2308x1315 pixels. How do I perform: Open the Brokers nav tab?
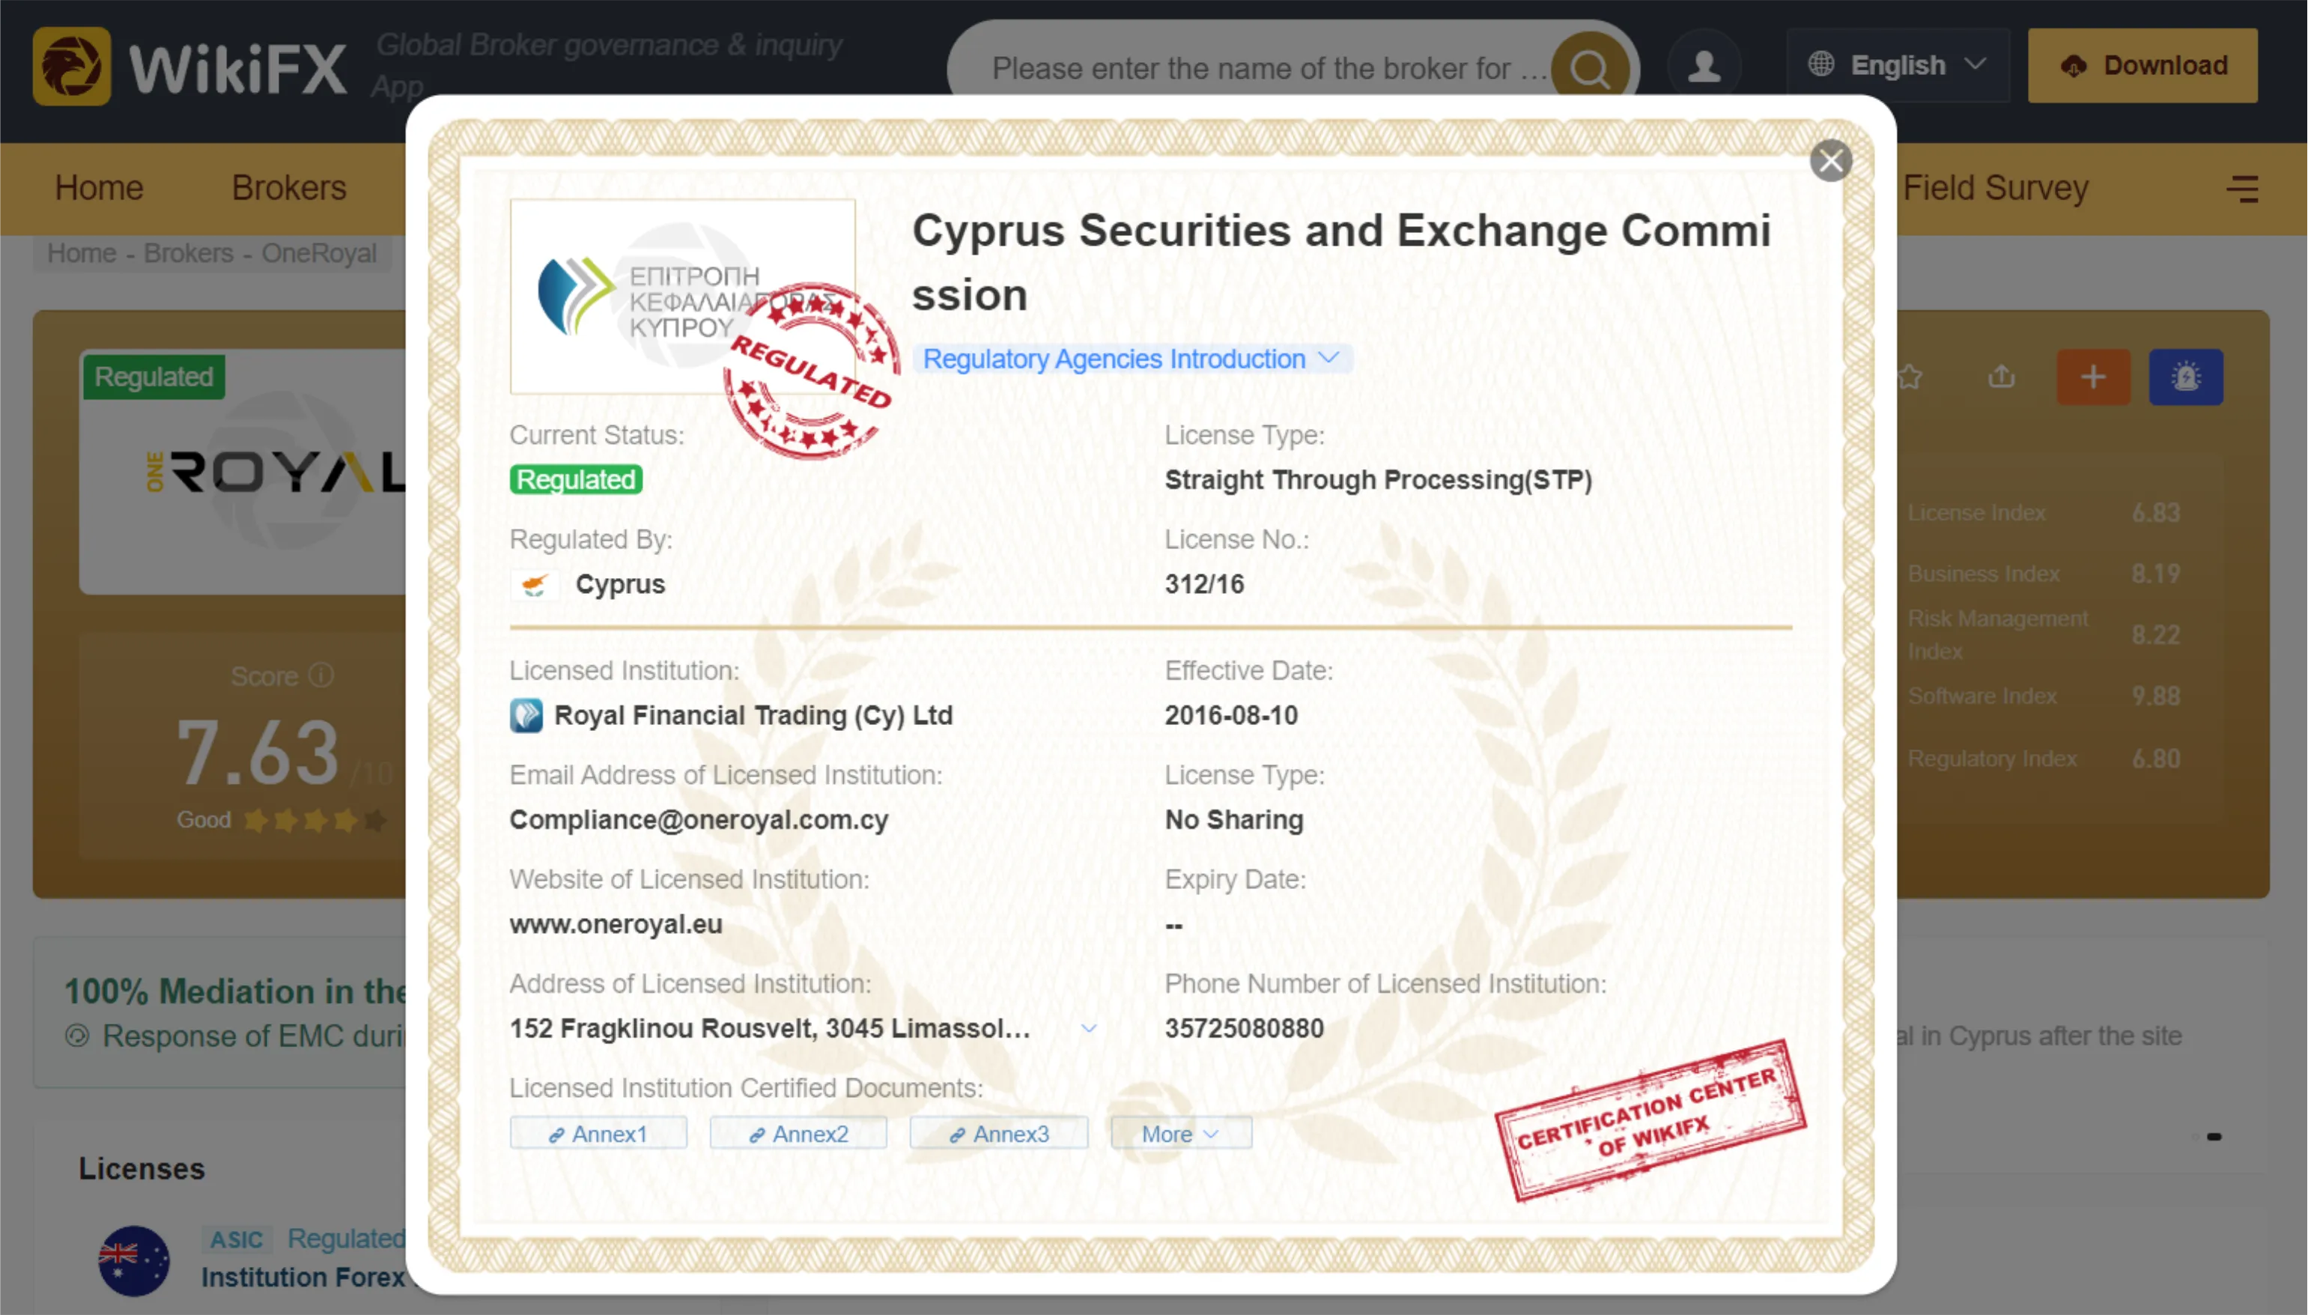[289, 188]
